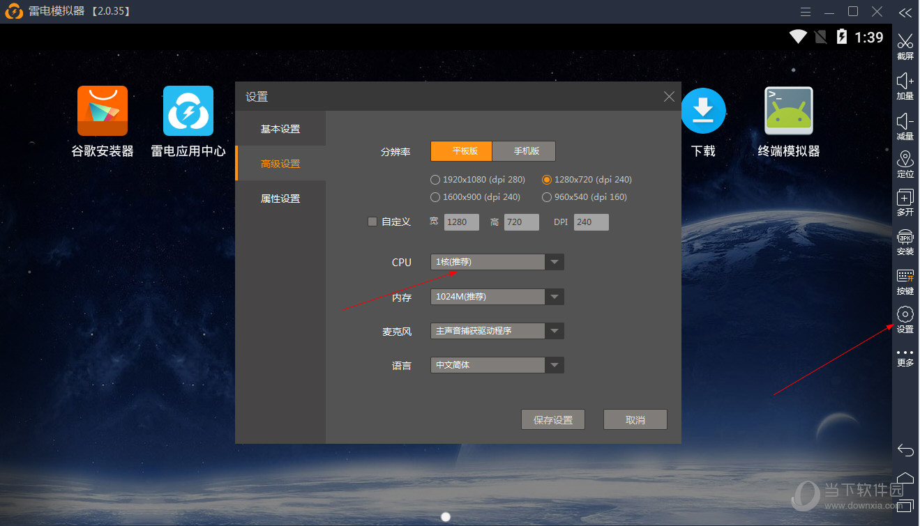This screenshot has width=920, height=526.
Task: Switch to the 属性设置 tab
Action: tap(280, 199)
